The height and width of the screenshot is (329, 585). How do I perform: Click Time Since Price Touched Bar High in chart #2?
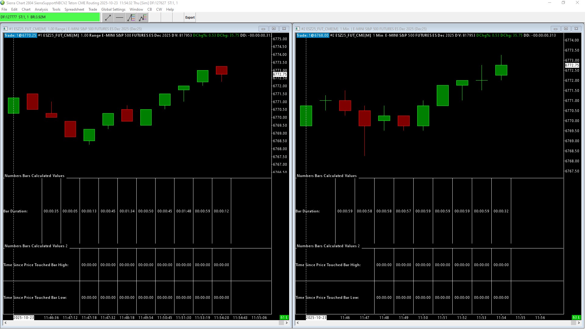[328, 265]
